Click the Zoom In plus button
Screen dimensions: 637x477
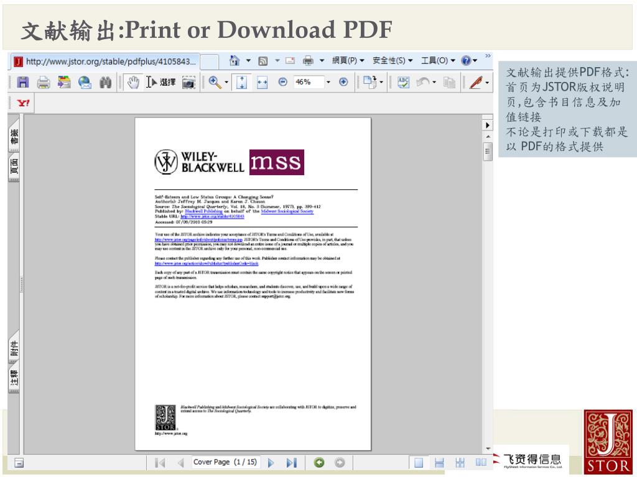coord(343,82)
